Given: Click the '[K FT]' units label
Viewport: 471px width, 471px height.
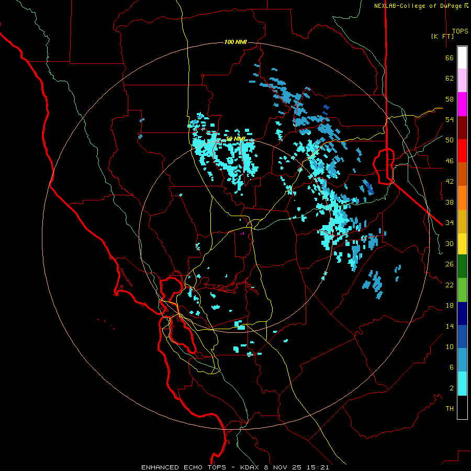Looking at the screenshot, I should 442,36.
